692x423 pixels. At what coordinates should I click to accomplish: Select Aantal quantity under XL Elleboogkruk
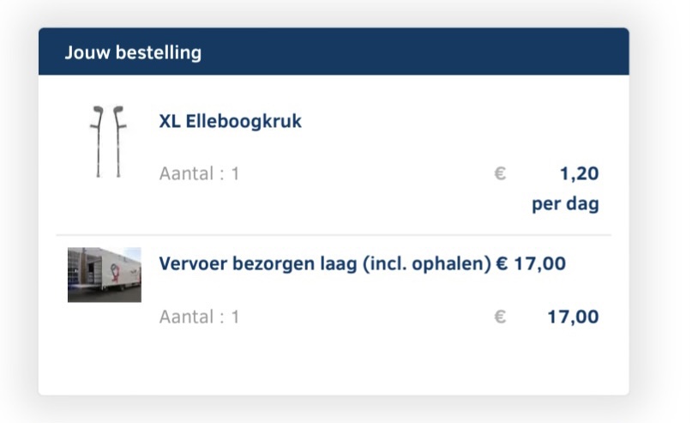tap(199, 173)
